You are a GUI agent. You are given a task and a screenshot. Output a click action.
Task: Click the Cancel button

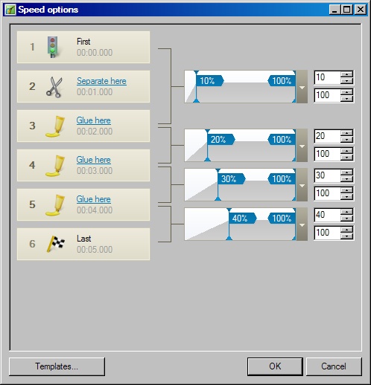point(334,366)
